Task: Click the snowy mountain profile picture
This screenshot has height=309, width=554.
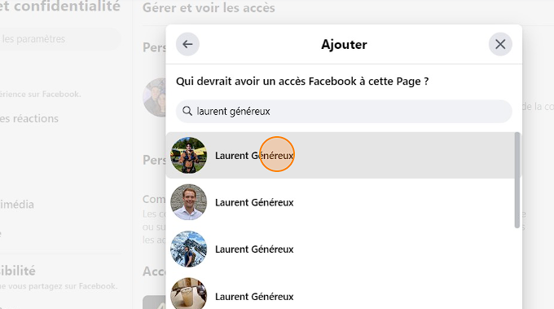Action: tap(189, 249)
